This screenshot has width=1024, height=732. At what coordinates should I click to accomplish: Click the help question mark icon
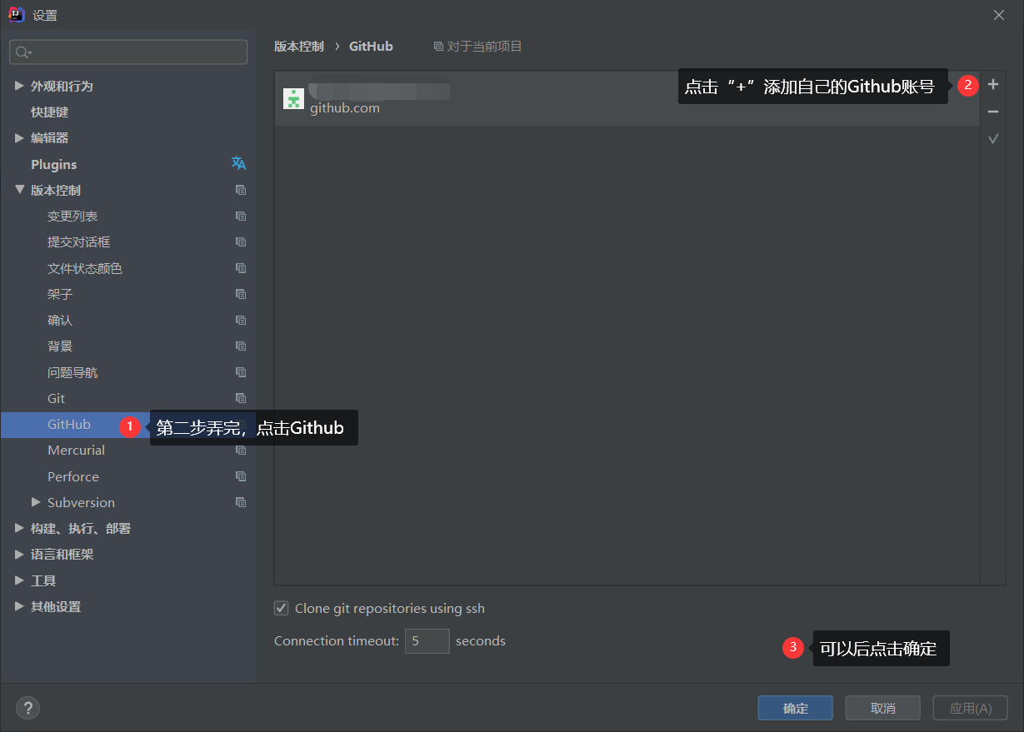(x=27, y=708)
